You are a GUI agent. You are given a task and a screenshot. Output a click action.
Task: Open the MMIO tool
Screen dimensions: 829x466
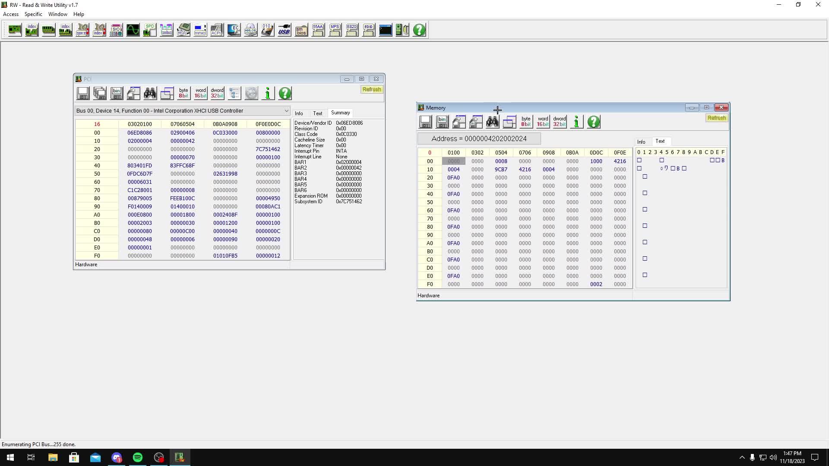[200, 30]
